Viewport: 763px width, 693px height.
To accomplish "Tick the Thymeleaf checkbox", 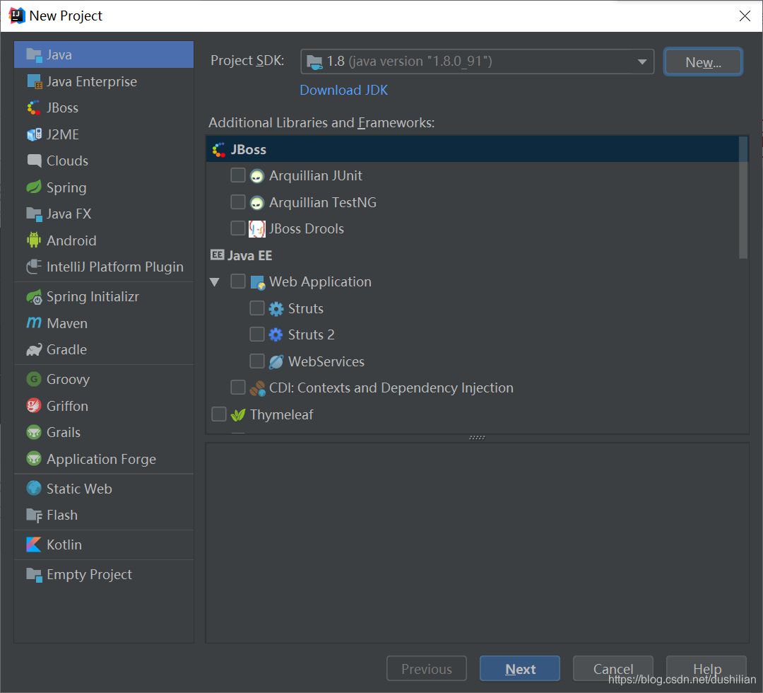I will pyautogui.click(x=219, y=414).
